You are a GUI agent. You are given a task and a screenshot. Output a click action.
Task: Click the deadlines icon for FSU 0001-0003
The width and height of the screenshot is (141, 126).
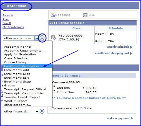(54, 37)
